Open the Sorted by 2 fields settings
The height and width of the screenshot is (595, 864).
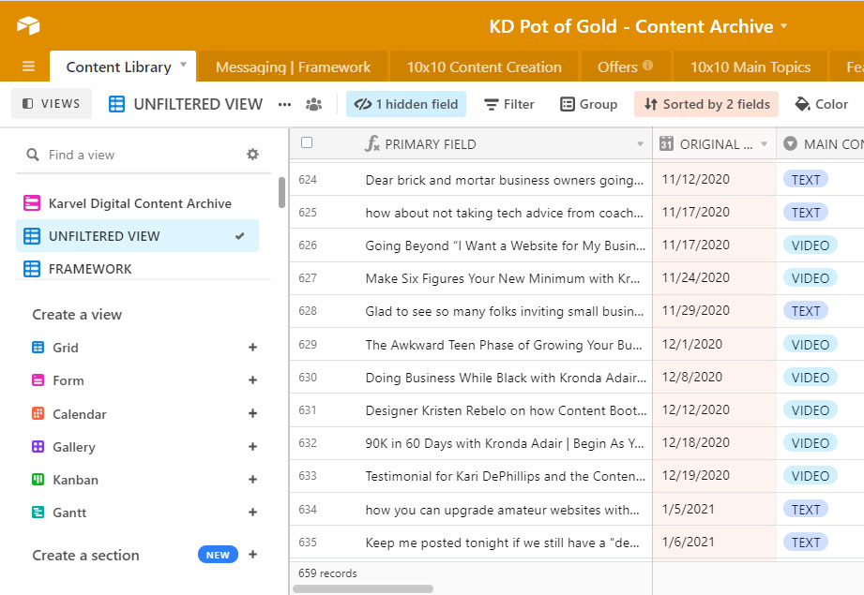705,104
